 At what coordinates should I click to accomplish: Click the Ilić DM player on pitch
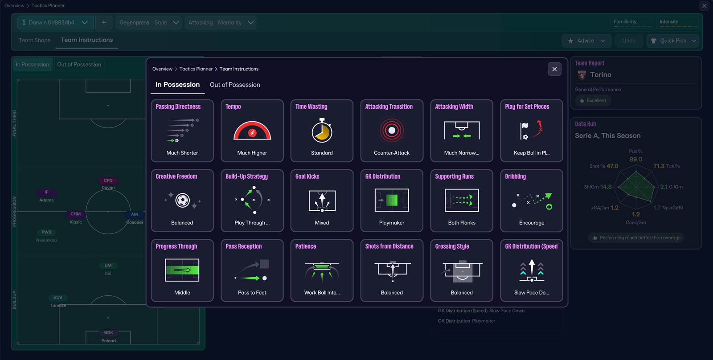[108, 269]
